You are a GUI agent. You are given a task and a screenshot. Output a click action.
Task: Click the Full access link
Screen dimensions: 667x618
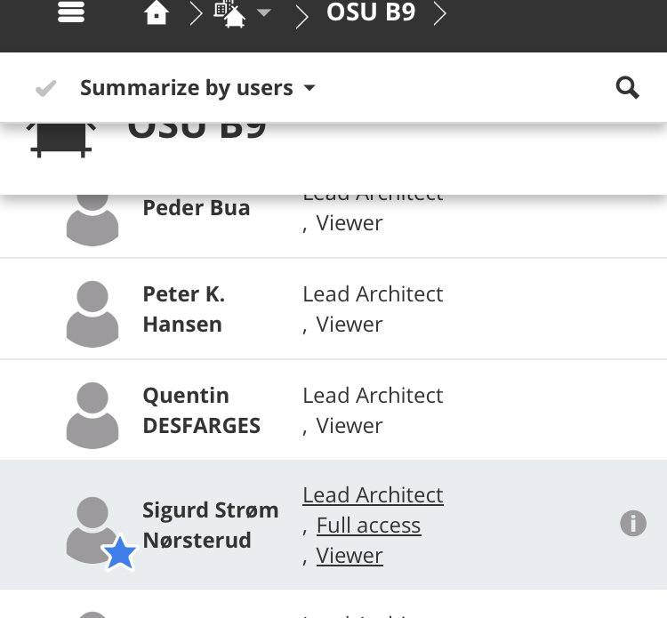click(368, 526)
